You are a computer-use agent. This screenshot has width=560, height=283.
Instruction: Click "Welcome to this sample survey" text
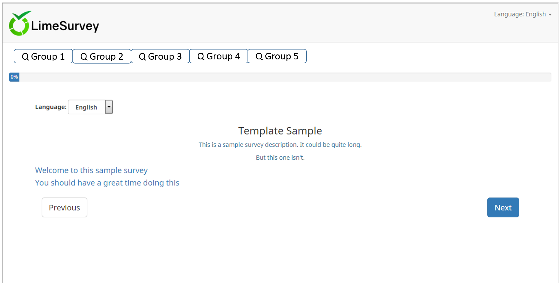[x=91, y=171]
